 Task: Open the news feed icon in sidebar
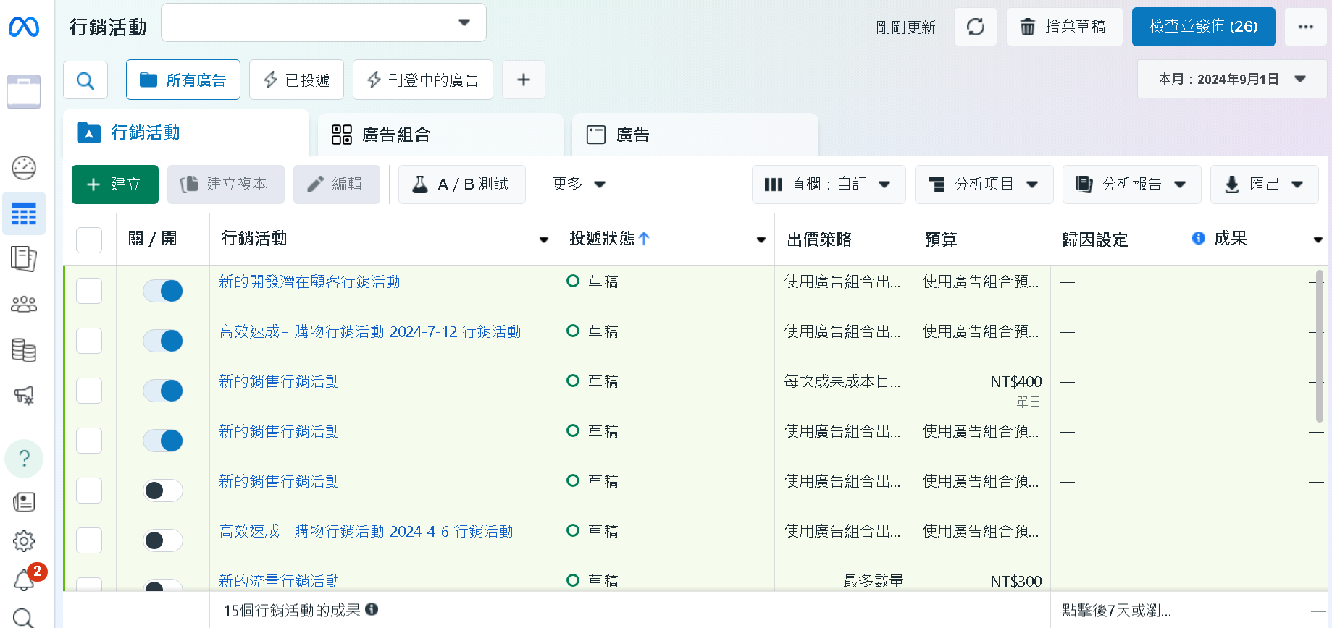[24, 502]
